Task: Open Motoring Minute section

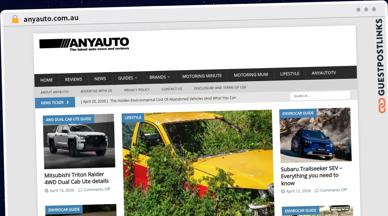Action: click(202, 76)
